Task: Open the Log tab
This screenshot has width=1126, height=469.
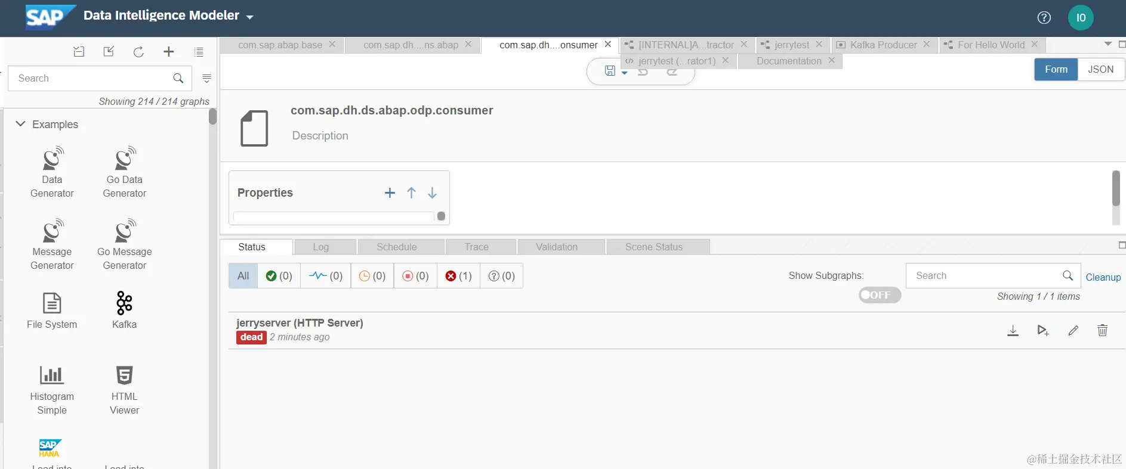Action: pos(320,247)
